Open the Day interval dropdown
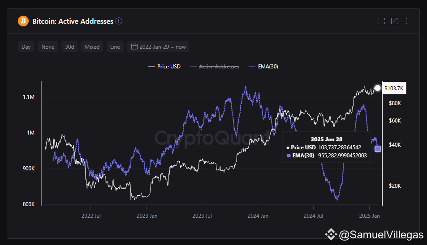Screen dimensions: 427x245 26,46
